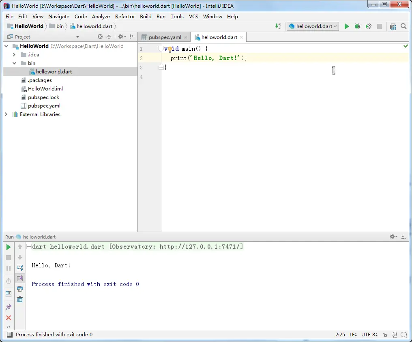
Task: Run with coverage icon in toolbar
Action: 368,26
